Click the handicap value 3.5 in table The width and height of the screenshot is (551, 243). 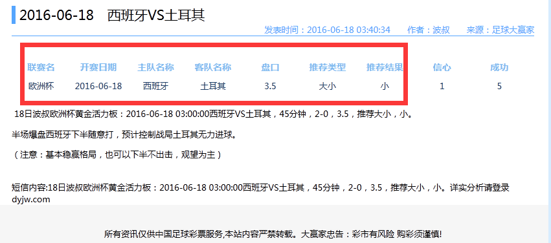270,86
